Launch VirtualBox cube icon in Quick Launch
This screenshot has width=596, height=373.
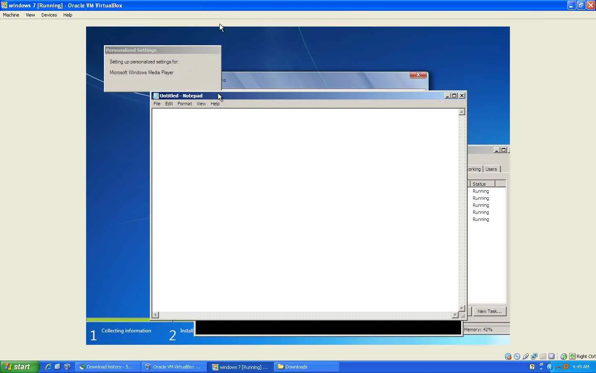point(67,367)
